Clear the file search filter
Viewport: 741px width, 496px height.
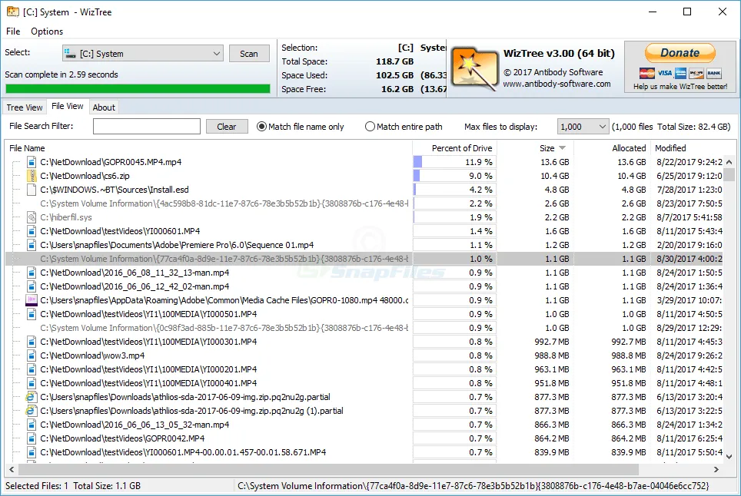pyautogui.click(x=226, y=127)
